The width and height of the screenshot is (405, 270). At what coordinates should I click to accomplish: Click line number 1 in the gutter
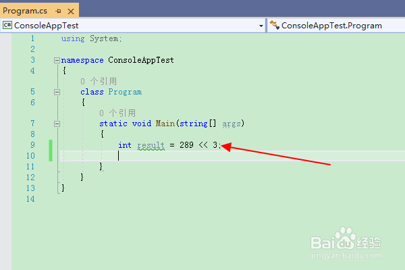click(x=32, y=38)
